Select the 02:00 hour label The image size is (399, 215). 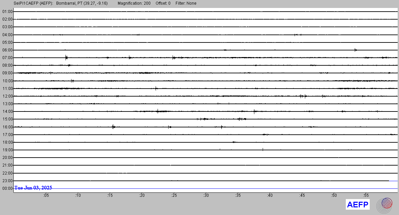pos(7,19)
